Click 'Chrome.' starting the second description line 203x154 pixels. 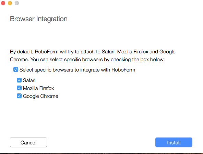(20, 60)
